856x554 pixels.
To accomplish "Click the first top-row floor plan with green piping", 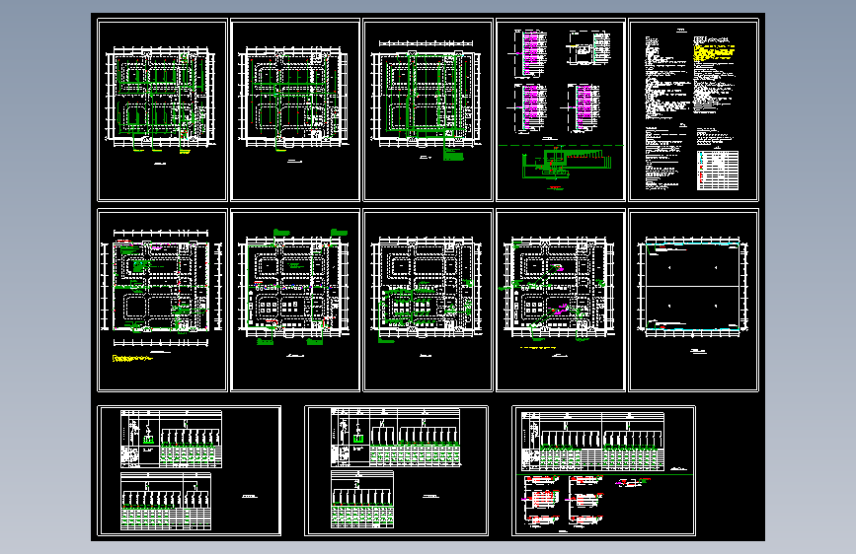I will pyautogui.click(x=162, y=109).
